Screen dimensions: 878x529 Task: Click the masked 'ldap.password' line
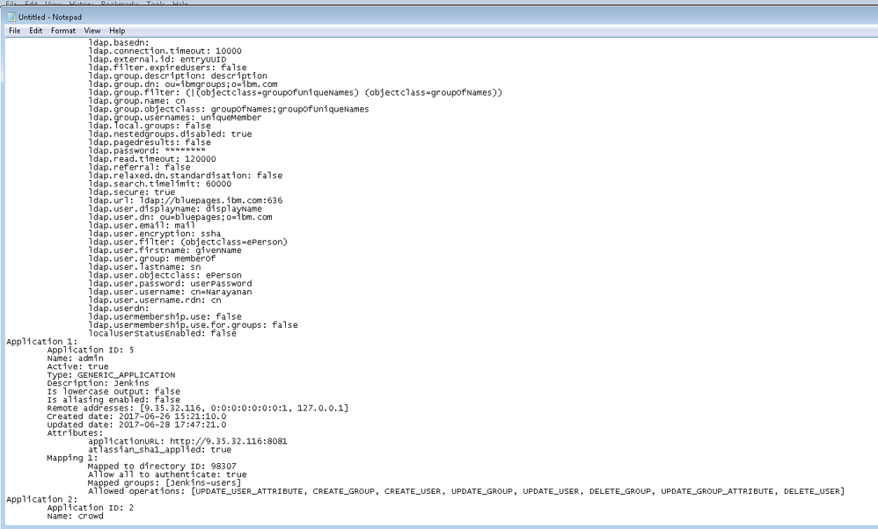click(x=147, y=151)
